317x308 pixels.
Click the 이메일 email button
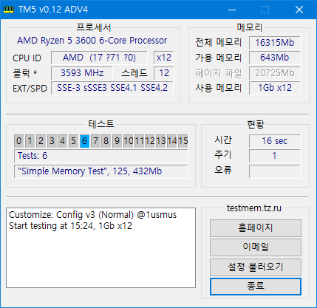(256, 247)
